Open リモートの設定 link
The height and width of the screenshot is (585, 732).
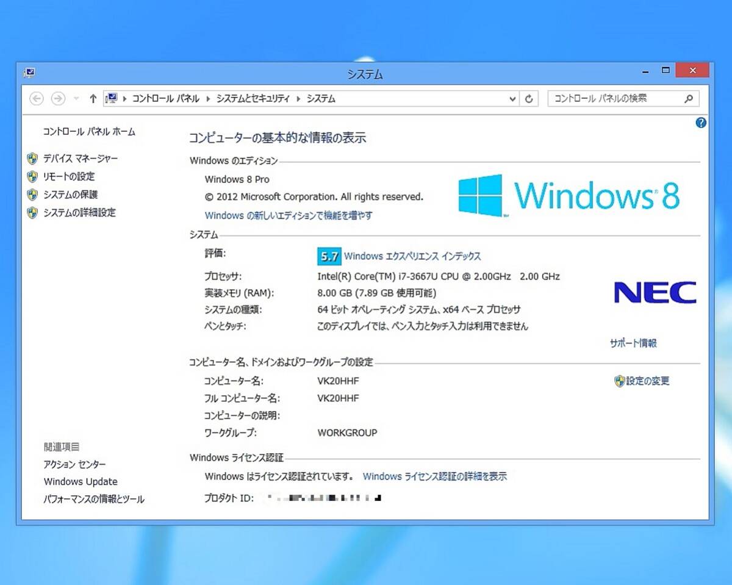[69, 176]
